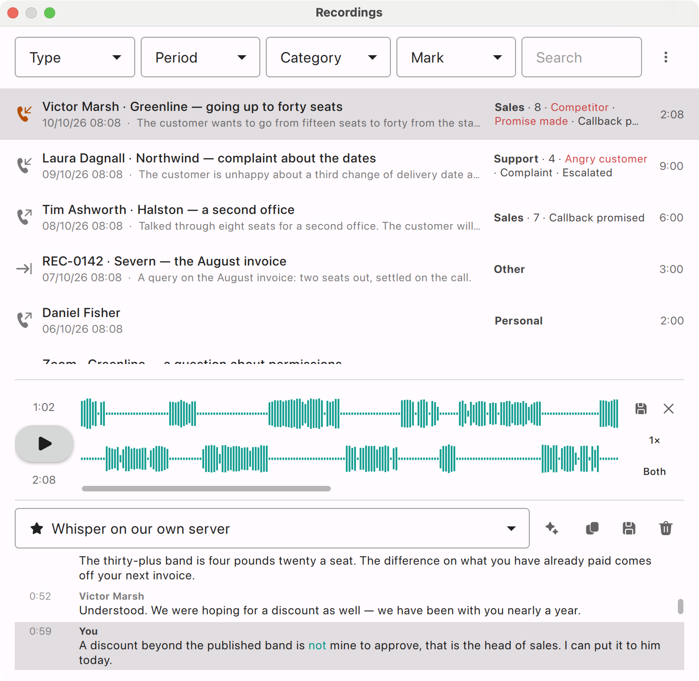Seek in the upper channel waveform
Image resolution: width=699 pixels, height=681 pixels.
(349, 414)
